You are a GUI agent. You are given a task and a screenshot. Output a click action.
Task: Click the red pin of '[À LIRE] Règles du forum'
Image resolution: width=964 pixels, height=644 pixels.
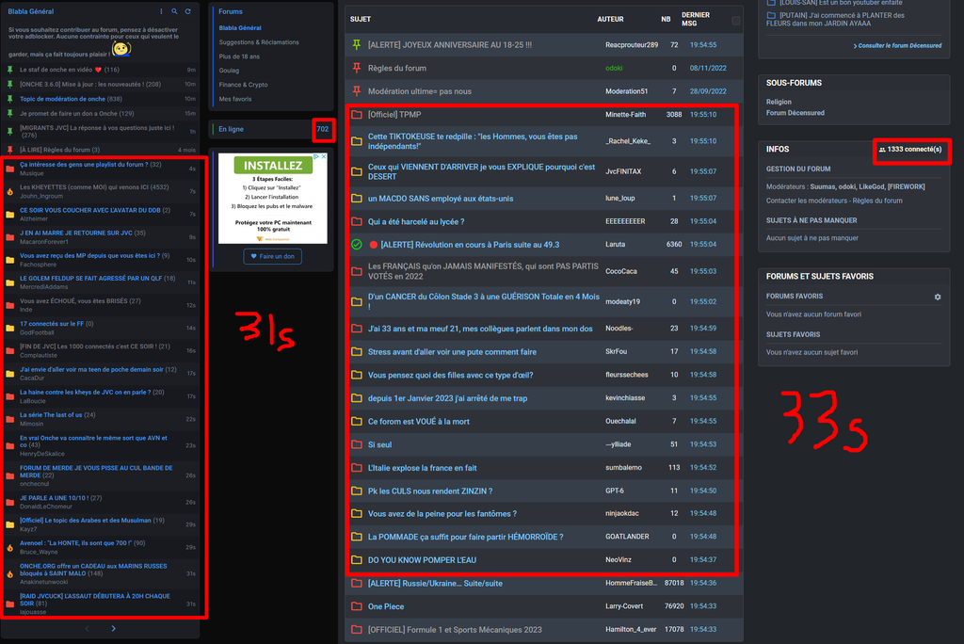pyautogui.click(x=9, y=150)
